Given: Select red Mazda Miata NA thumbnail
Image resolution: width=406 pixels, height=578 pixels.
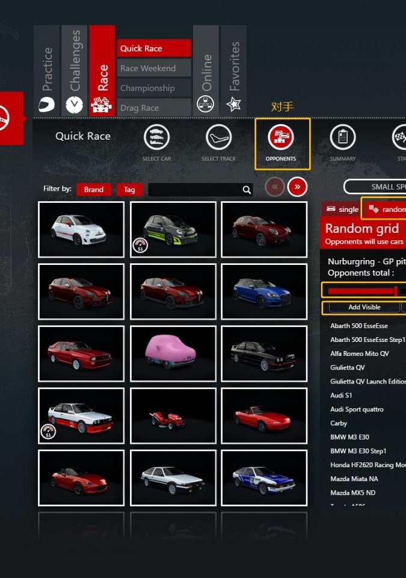Looking at the screenshot, I should click(264, 415).
